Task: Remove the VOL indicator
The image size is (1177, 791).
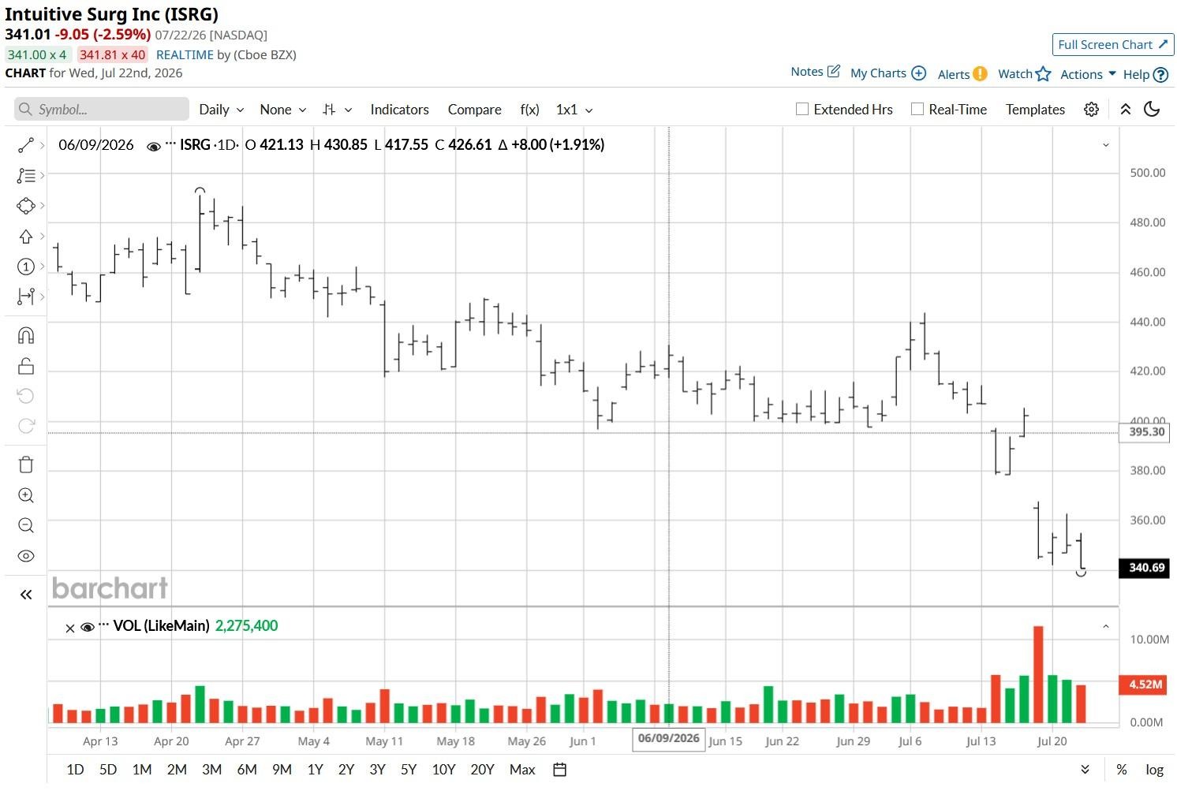Action: click(70, 629)
